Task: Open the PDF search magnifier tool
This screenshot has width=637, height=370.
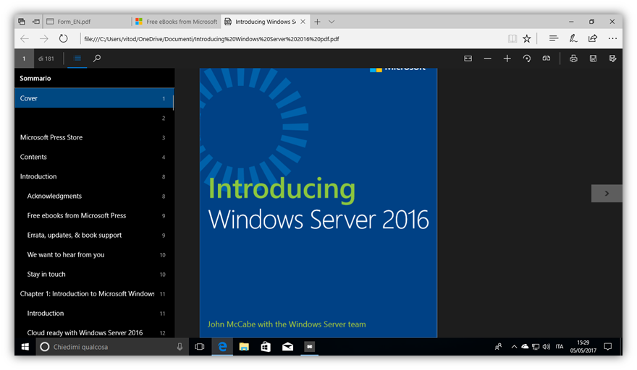Action: click(x=97, y=59)
